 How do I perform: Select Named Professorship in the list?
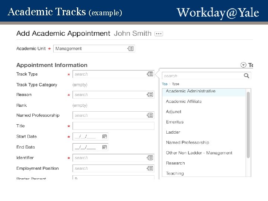[x=204, y=142]
